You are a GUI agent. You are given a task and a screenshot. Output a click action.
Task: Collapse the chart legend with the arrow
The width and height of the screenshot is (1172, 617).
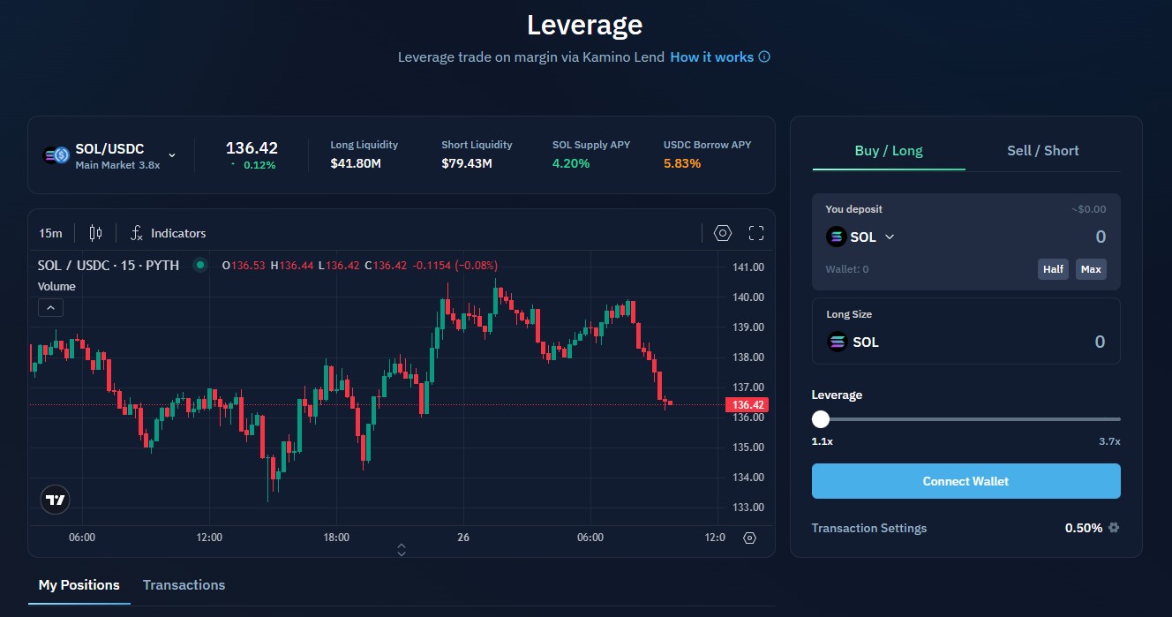50,308
